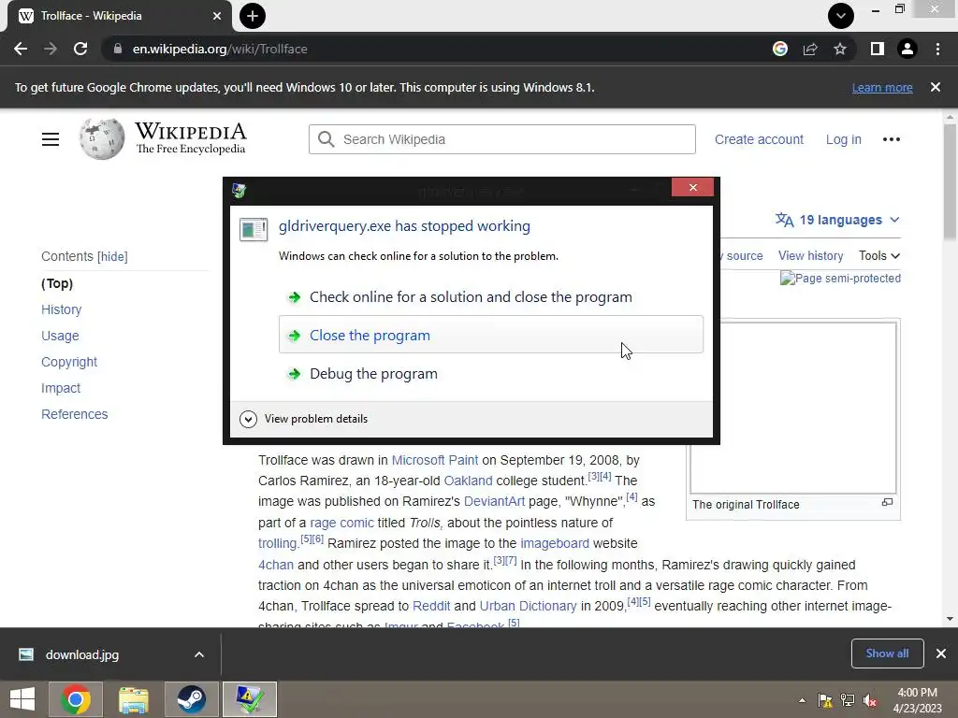
Task: Close the gldriverquery.exe error dialog
Action: (693, 187)
